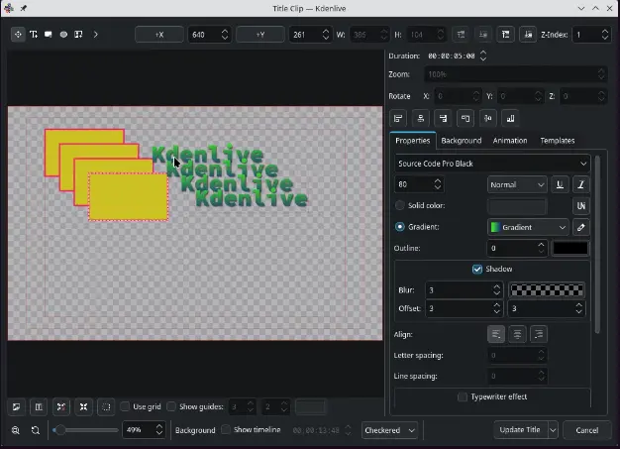Screen dimensions: 620x449
Task: Open the Gradient selection dropdown
Action: point(528,227)
